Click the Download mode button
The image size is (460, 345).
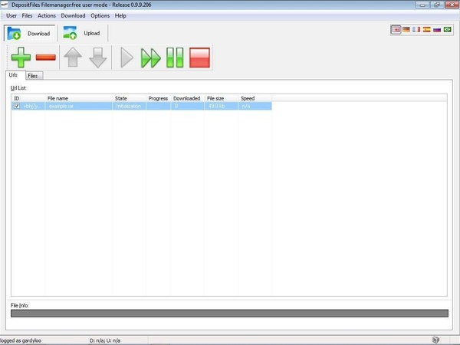tap(30, 34)
